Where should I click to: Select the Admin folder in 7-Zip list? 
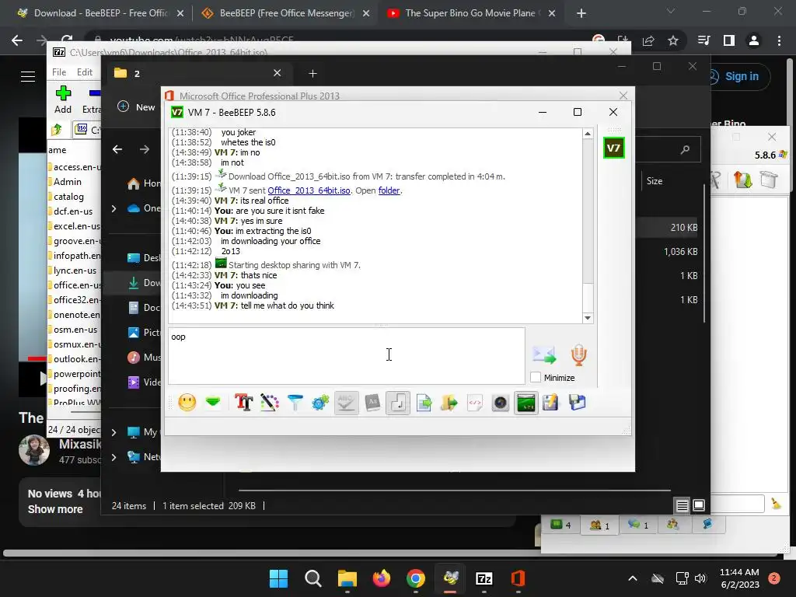tap(68, 182)
